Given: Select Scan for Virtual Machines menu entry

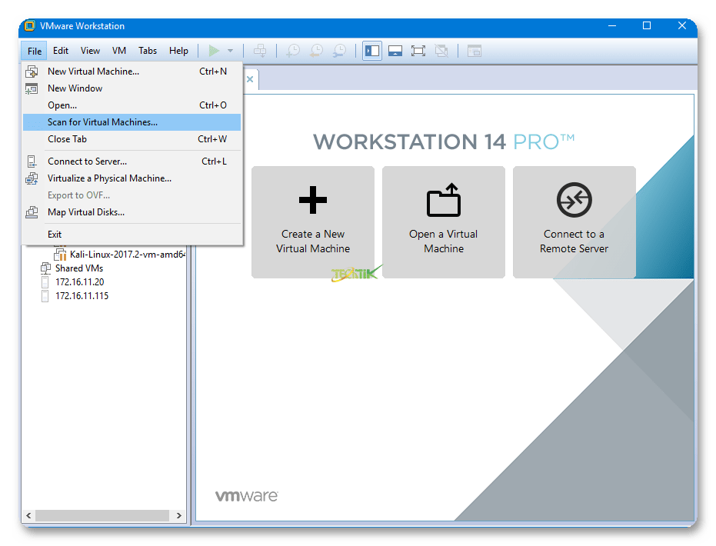Looking at the screenshot, I should [102, 122].
